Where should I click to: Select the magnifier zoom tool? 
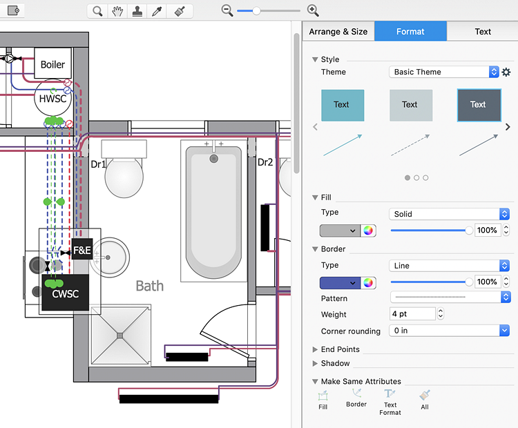point(98,11)
